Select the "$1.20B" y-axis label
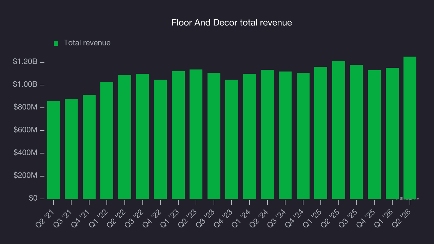Viewport: 434px width, 244px height. point(25,62)
